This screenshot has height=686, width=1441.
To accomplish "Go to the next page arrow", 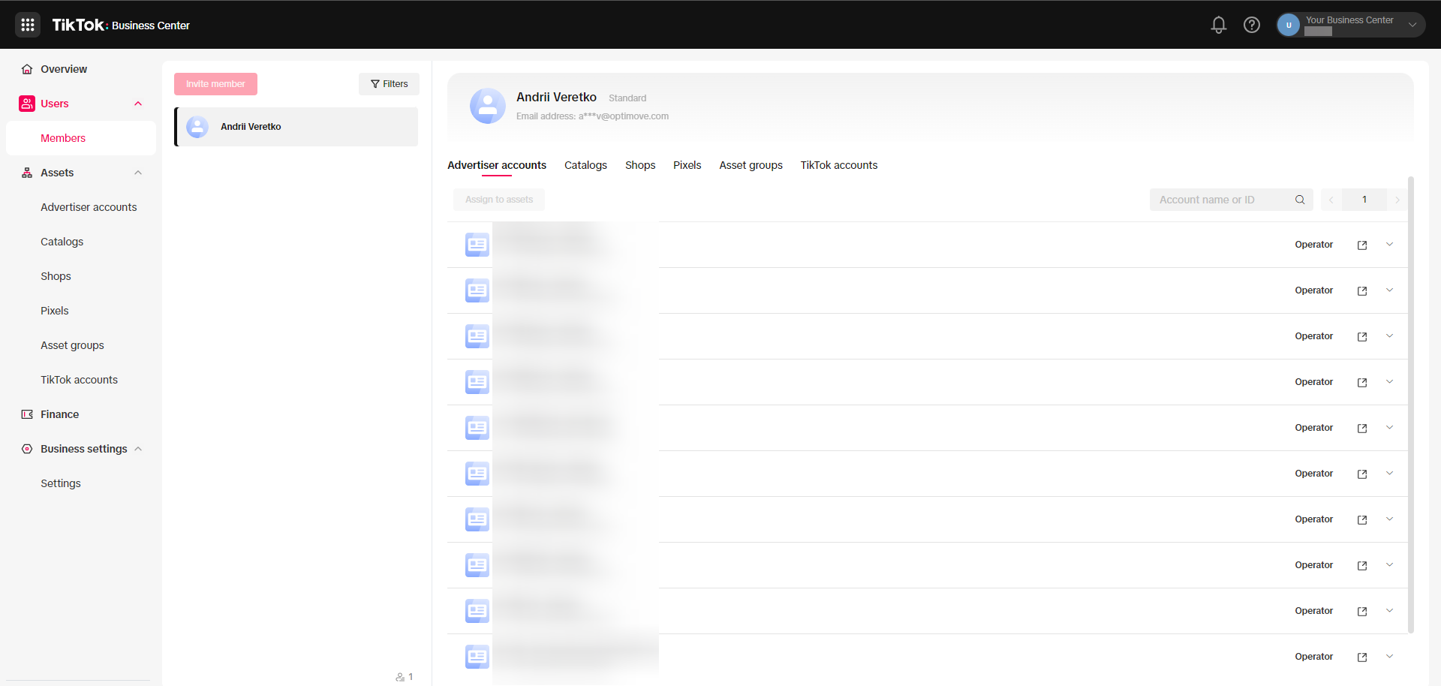I will click(1397, 200).
